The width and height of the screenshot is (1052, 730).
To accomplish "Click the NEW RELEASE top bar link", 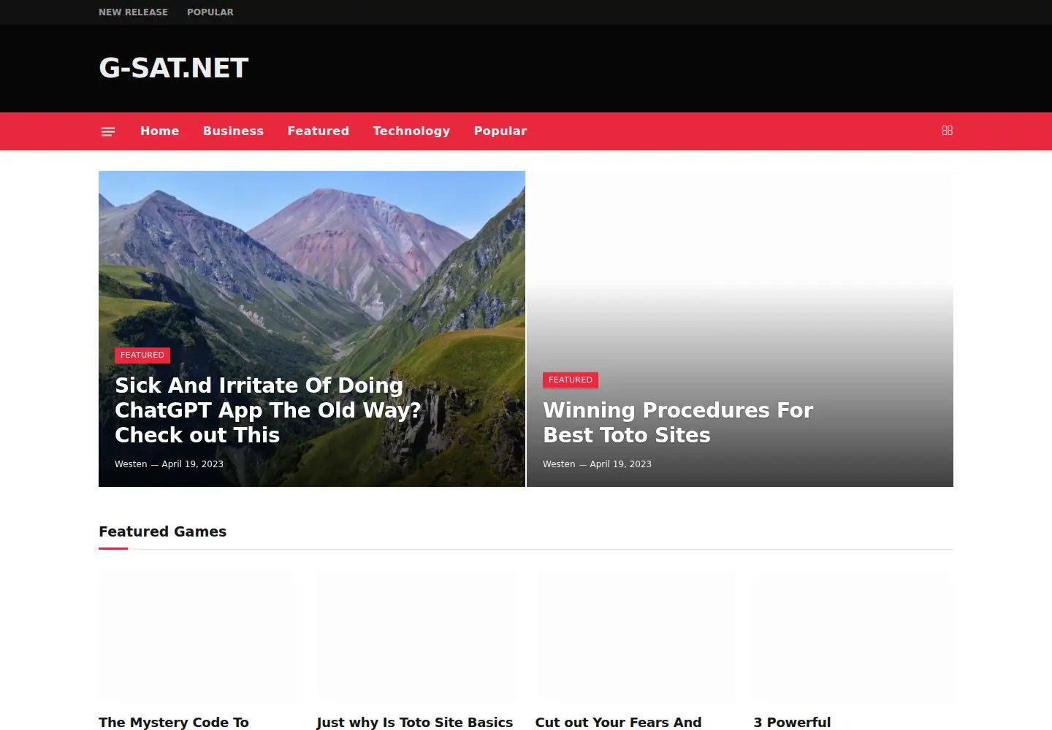I will [x=133, y=12].
